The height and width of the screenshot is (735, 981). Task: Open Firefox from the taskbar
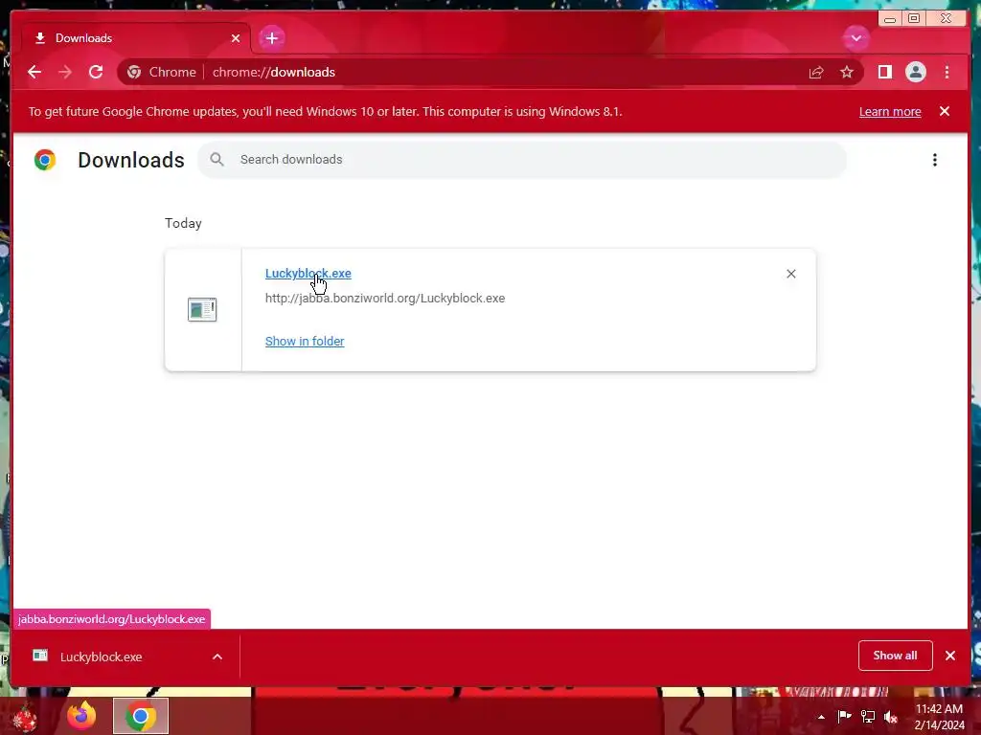81,716
